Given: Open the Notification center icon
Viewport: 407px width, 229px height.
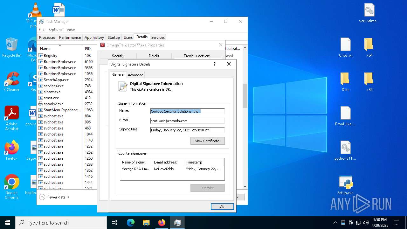Looking at the screenshot, I should pyautogui.click(x=397, y=223).
